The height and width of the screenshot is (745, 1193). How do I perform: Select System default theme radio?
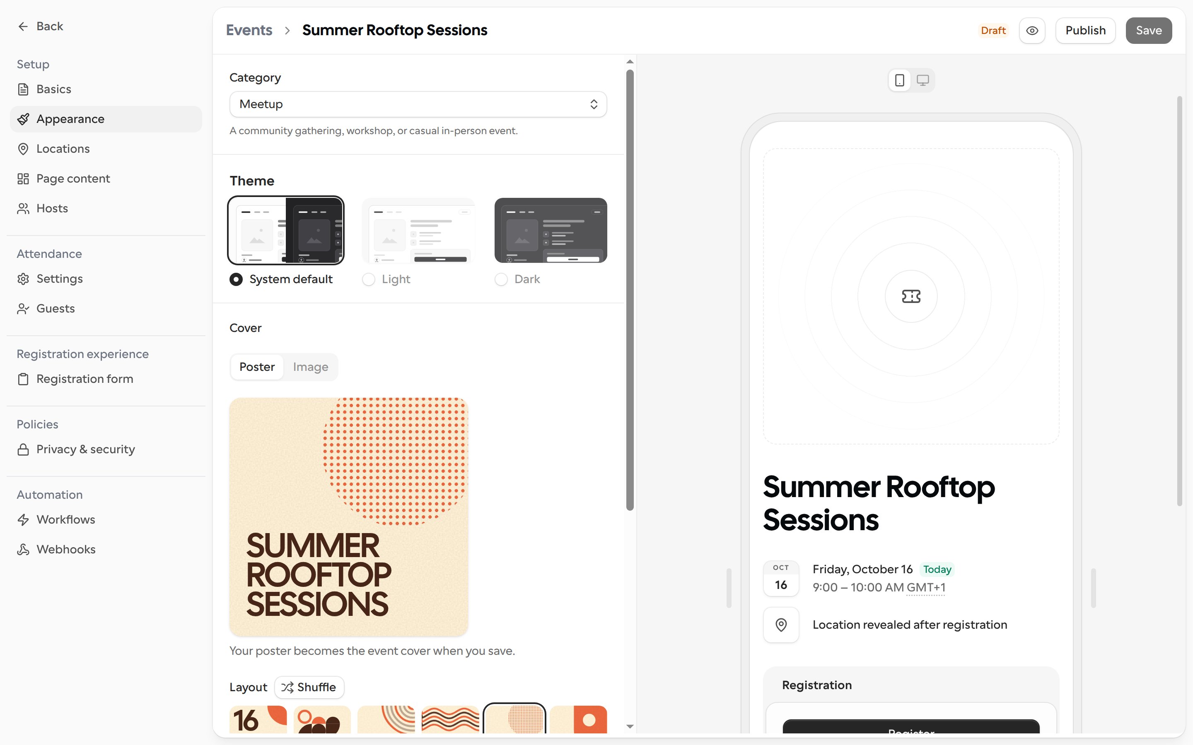(236, 279)
